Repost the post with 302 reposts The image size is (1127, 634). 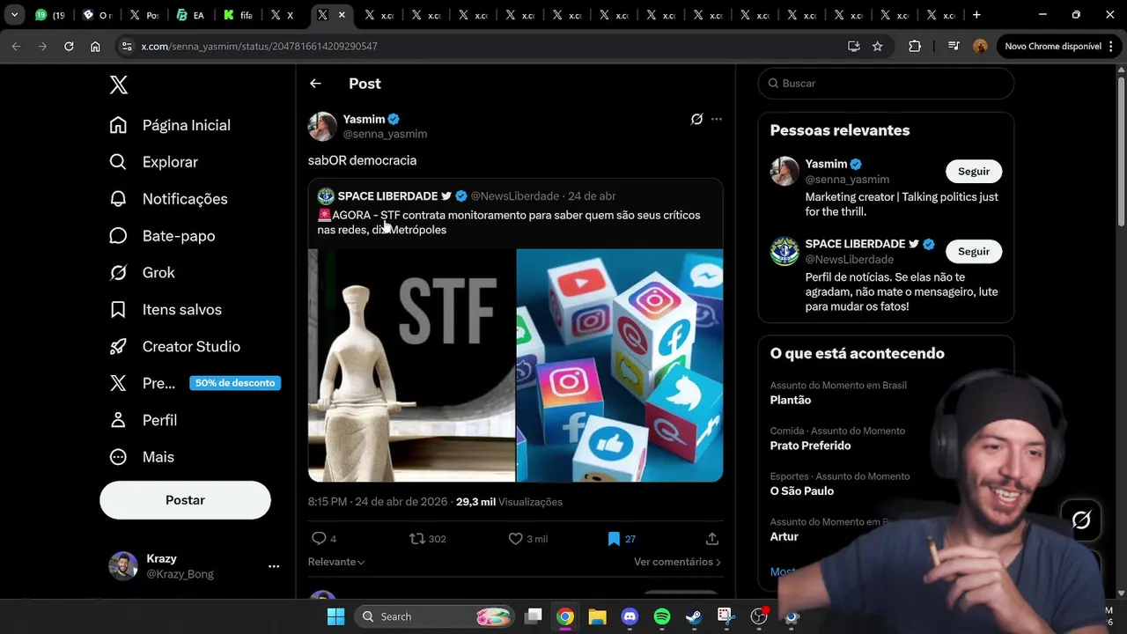pyautogui.click(x=428, y=538)
